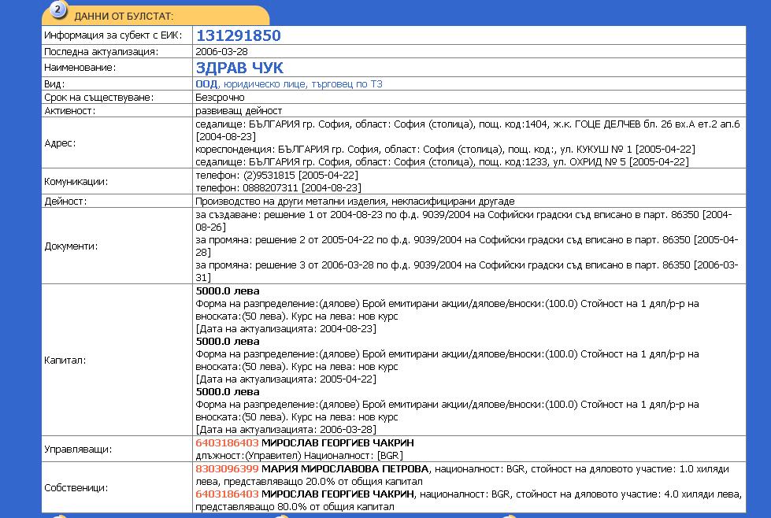
Task: Click the phone line 0888207311
Action: [x=278, y=187]
